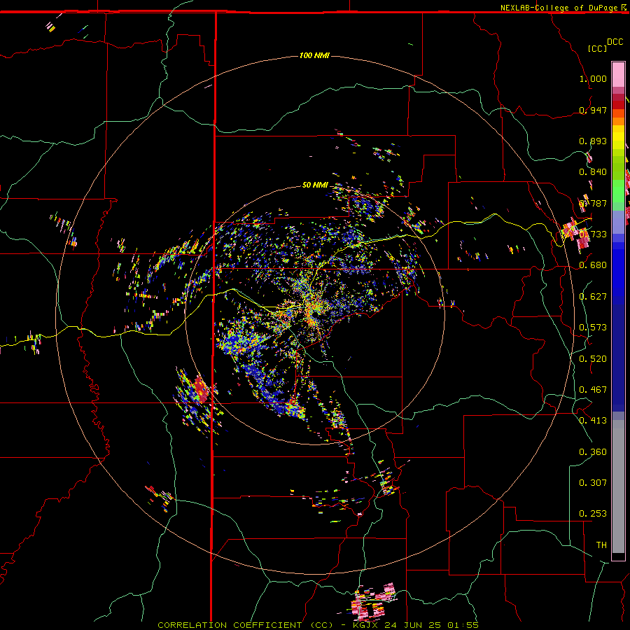This screenshot has height=630, width=630.
Task: Pick the gray low-value segment of color bar
Action: [618, 486]
